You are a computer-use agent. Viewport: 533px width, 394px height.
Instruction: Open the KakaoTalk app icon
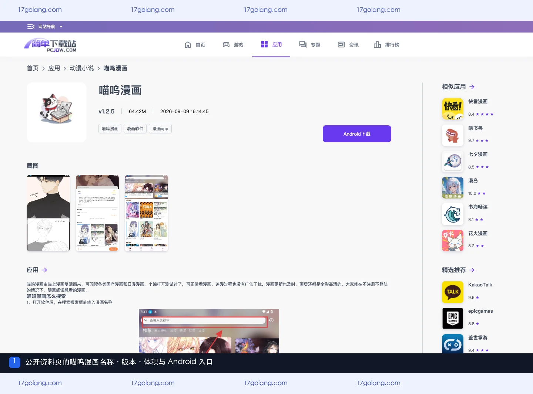click(453, 292)
